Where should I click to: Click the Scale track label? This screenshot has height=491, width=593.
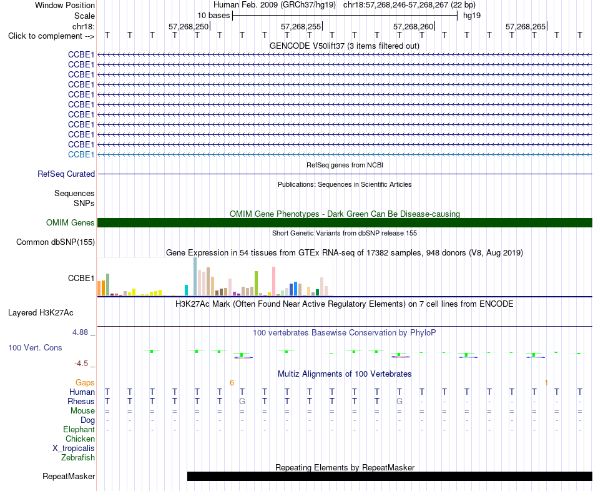pos(84,16)
